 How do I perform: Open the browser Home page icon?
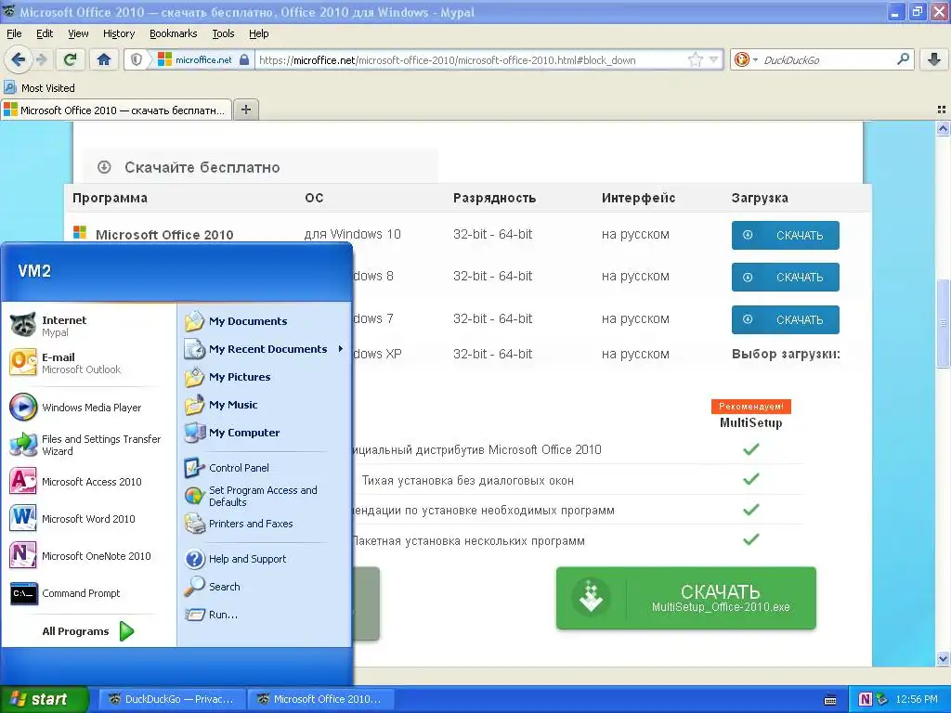coord(104,59)
